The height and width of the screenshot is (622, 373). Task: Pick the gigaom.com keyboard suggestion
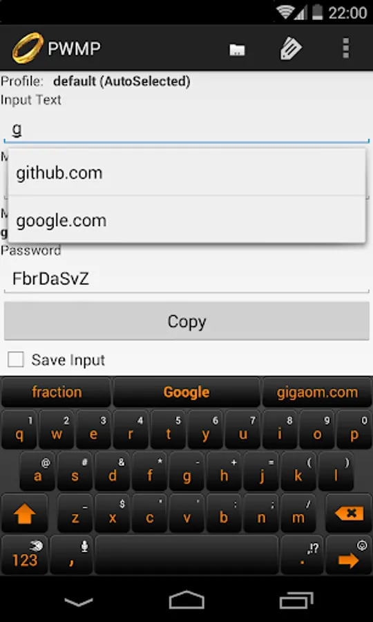pyautogui.click(x=317, y=393)
